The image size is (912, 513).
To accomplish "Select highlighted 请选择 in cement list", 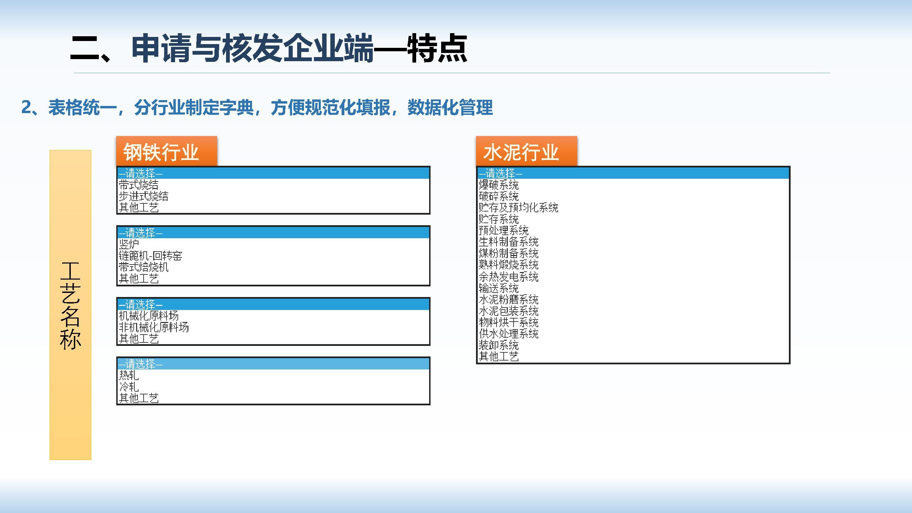I will click(x=501, y=173).
